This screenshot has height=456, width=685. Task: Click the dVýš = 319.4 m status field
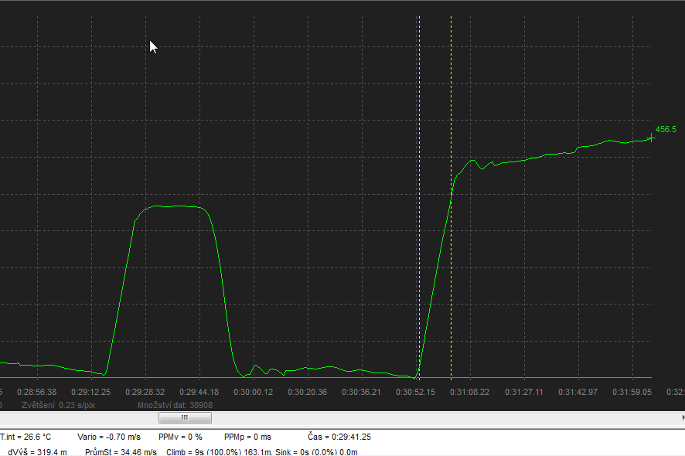(37, 451)
